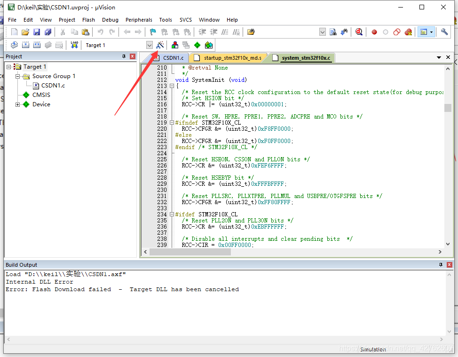Screen dimensions: 458x357
Task: Open the Debug menu
Action: coord(110,20)
